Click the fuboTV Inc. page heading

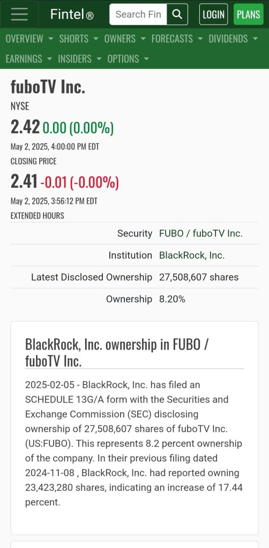[x=48, y=87]
